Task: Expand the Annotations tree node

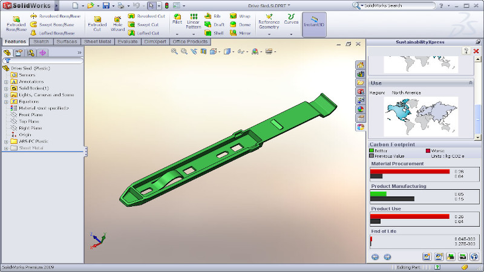Action: [6, 82]
